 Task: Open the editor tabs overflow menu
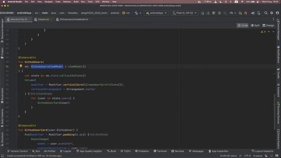tap(273, 19)
